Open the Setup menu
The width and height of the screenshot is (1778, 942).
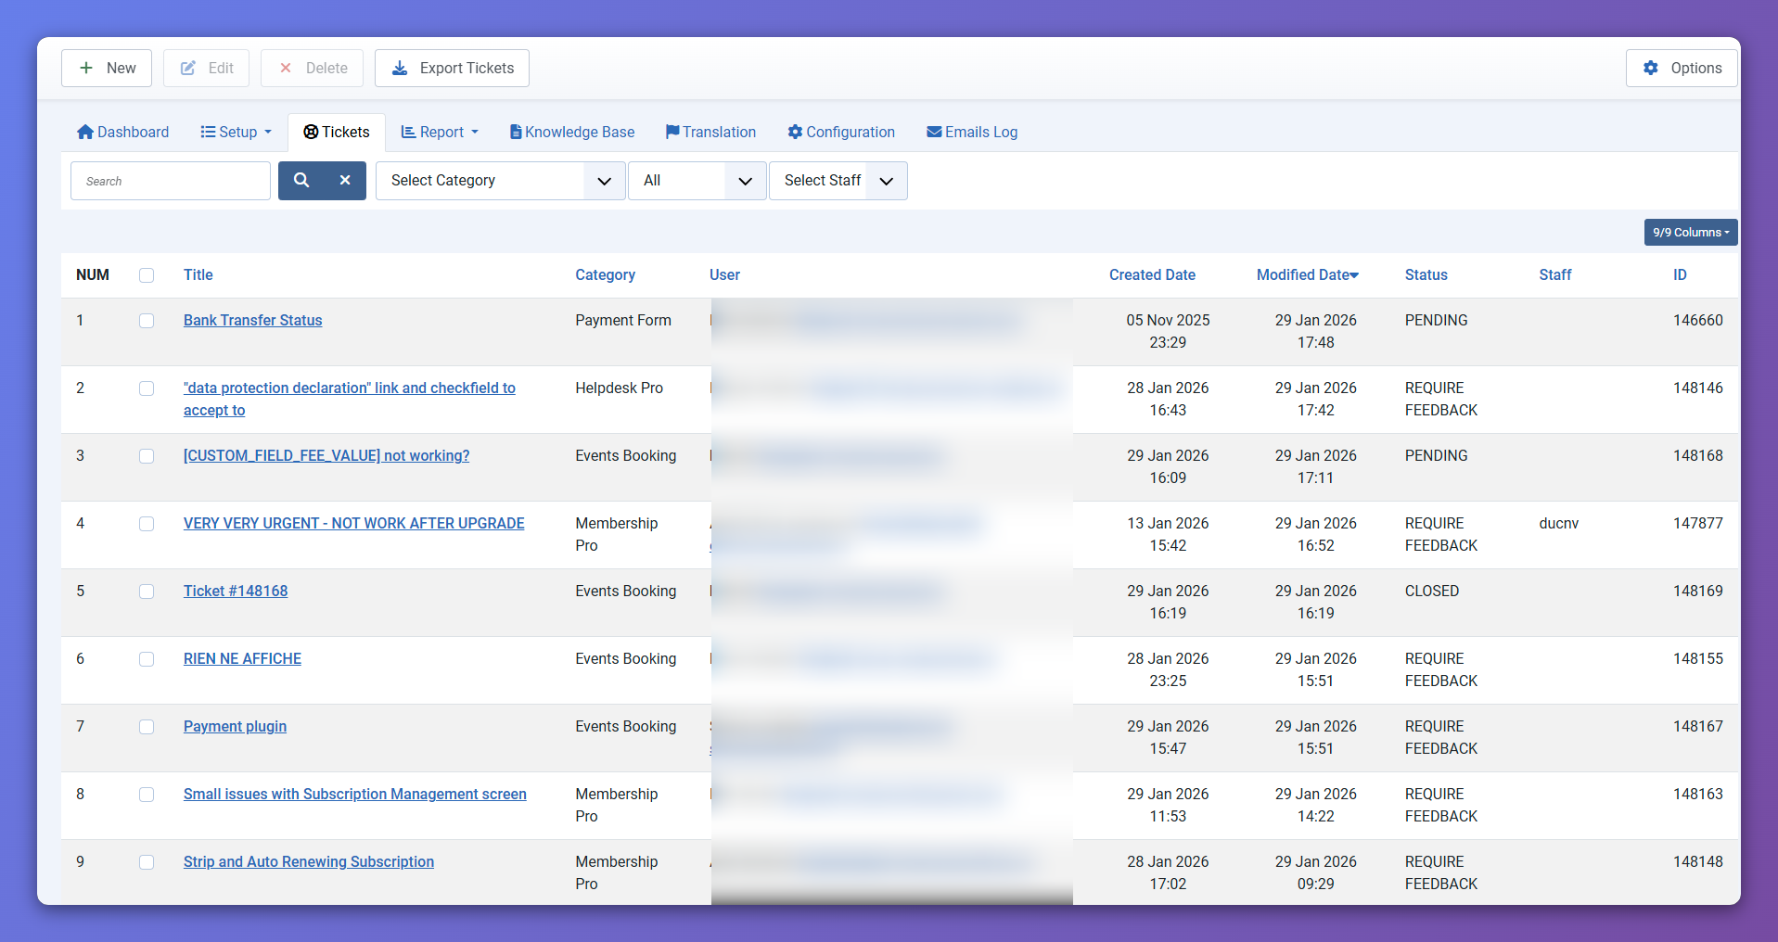pyautogui.click(x=237, y=132)
